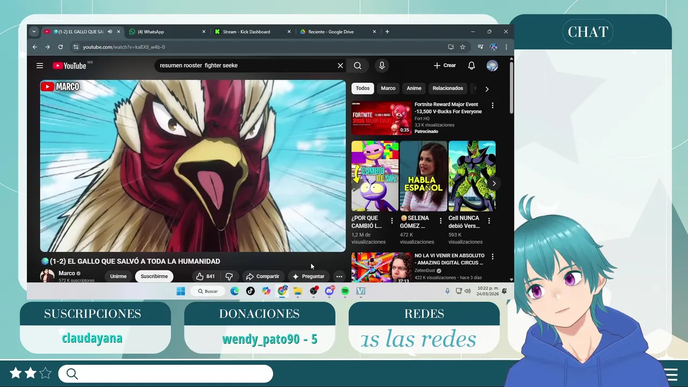The image size is (688, 387).
Task: Open Chrome install/cast icon in address bar
Action: tap(451, 47)
